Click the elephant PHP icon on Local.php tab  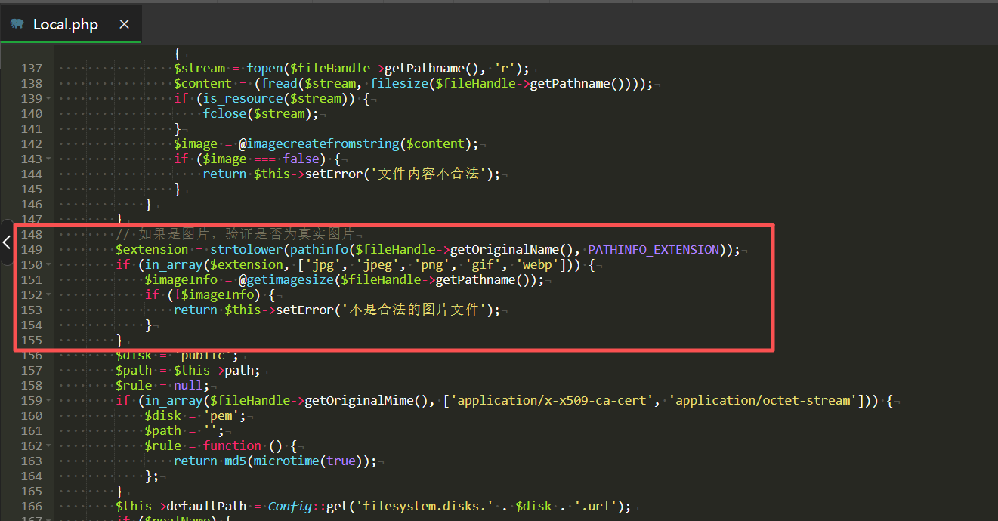coord(17,24)
